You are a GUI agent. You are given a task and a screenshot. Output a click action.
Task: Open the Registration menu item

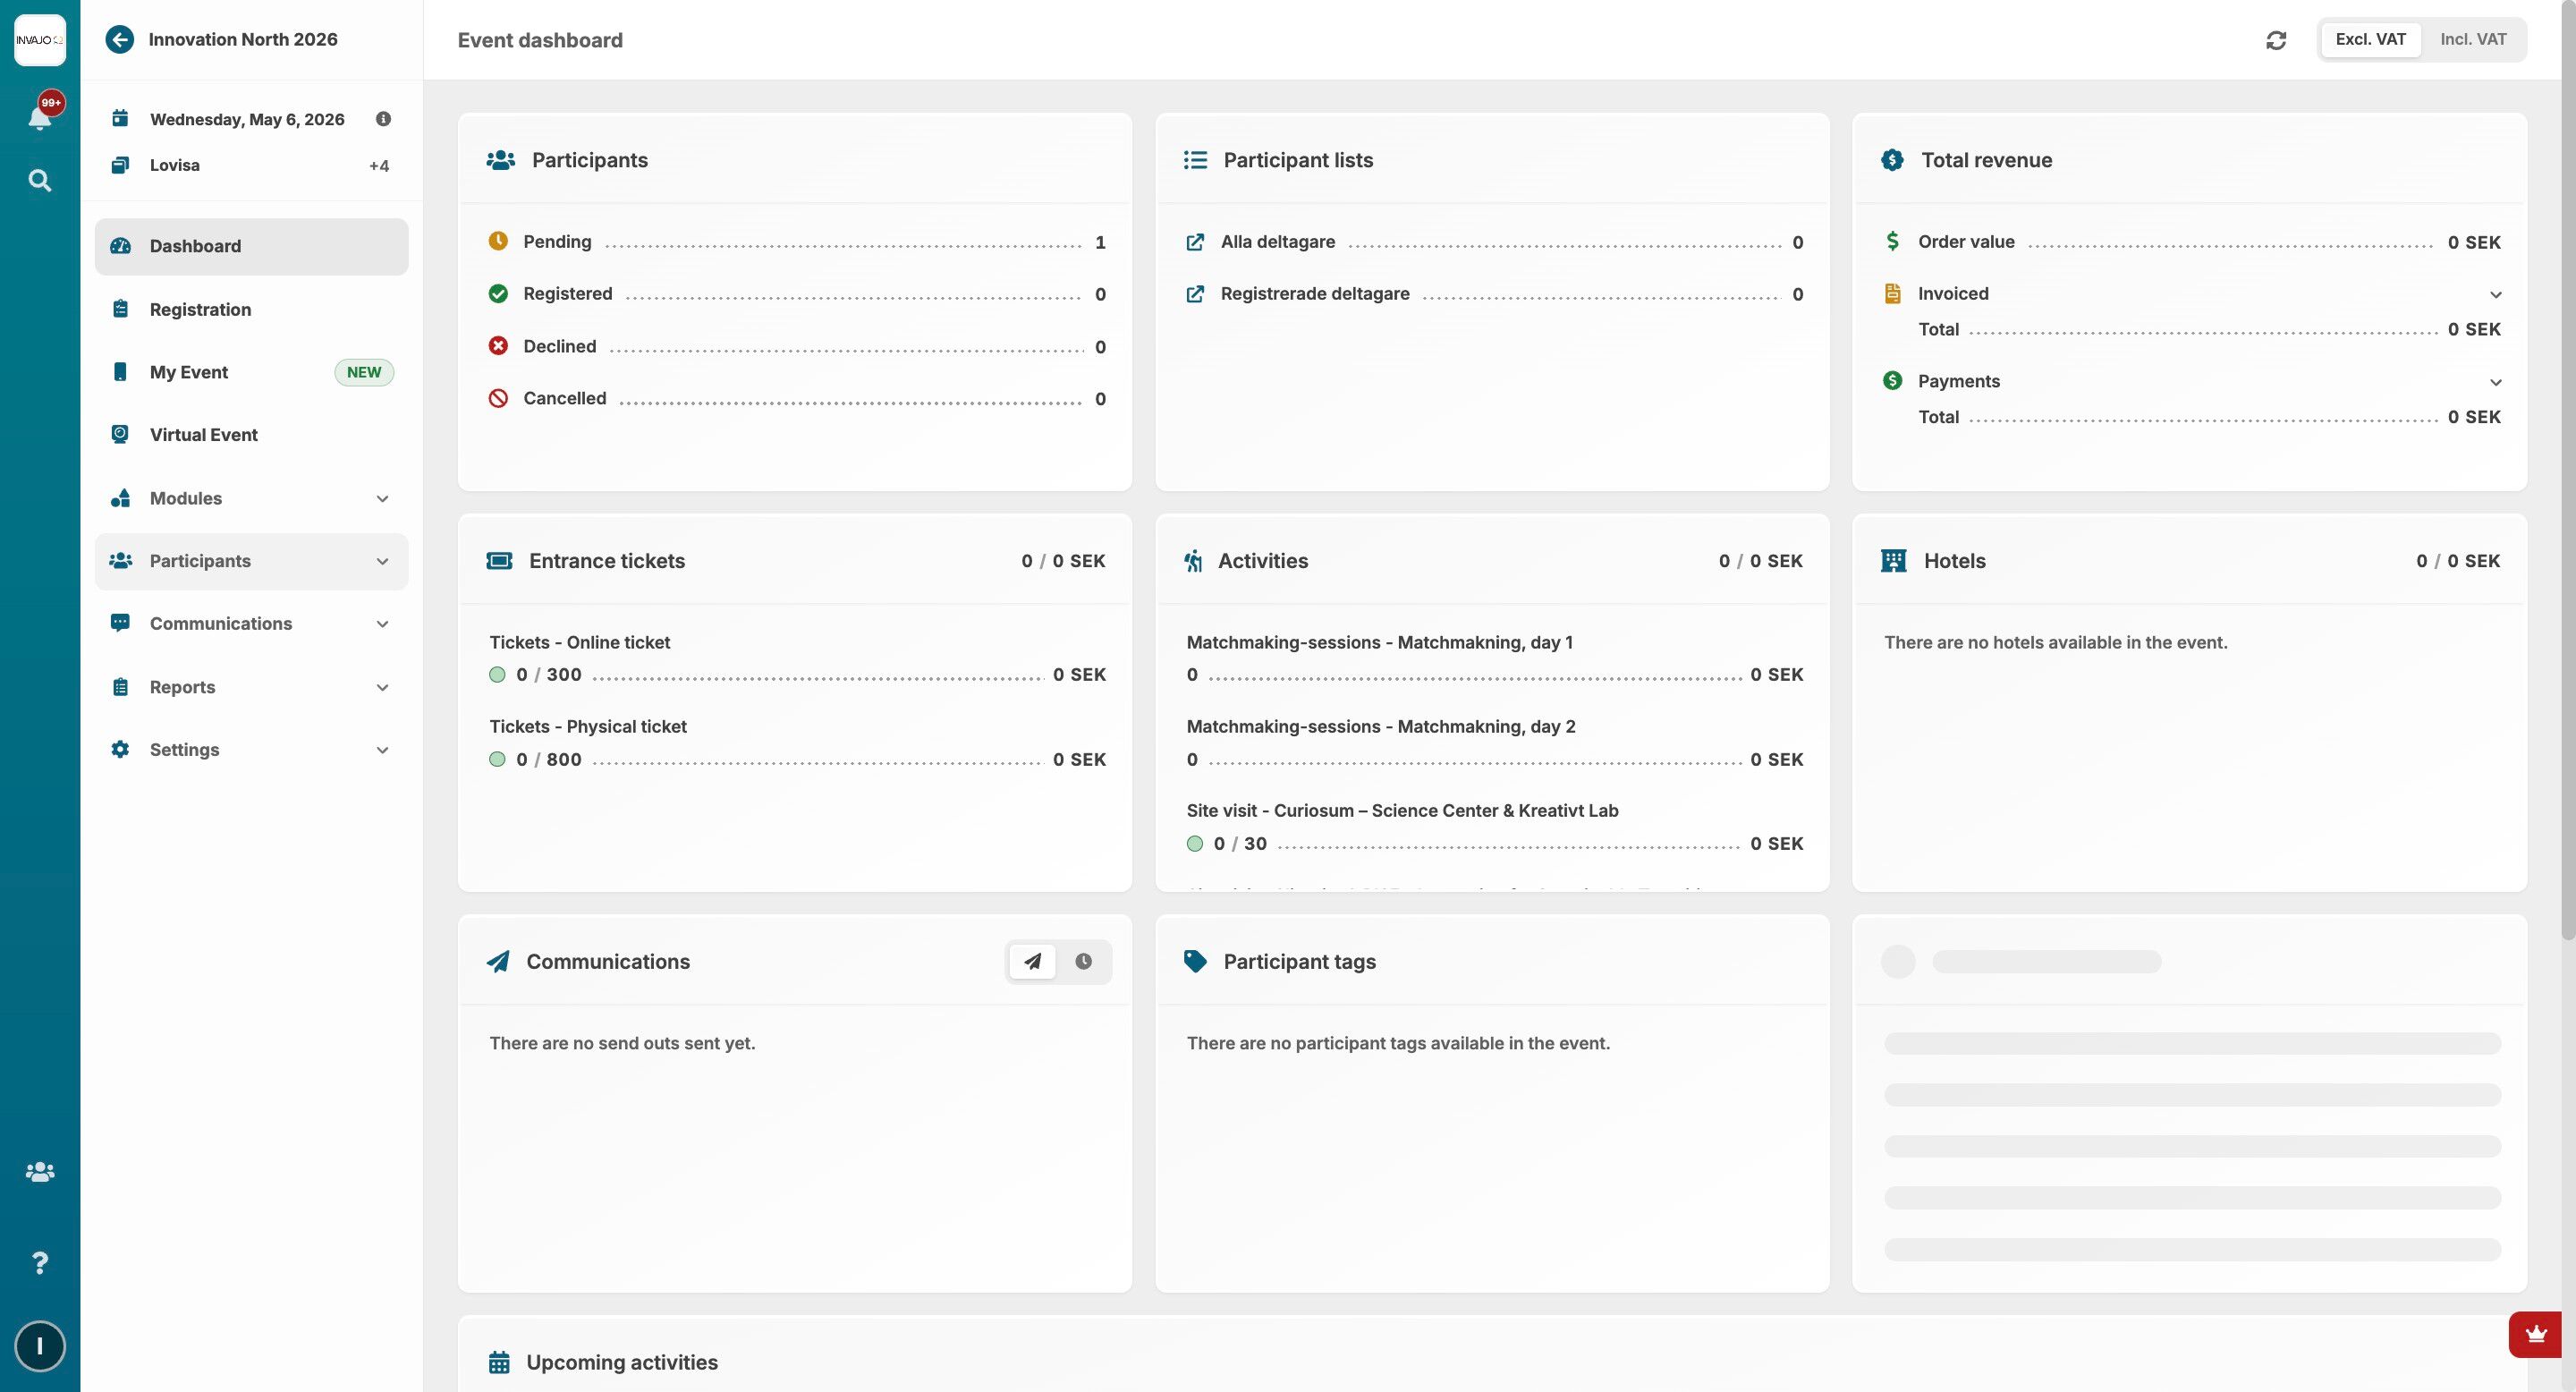[200, 309]
